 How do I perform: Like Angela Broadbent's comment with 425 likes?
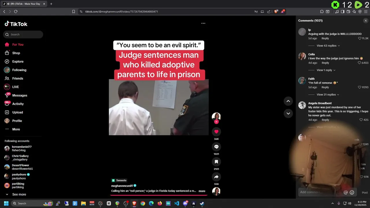pos(361,120)
